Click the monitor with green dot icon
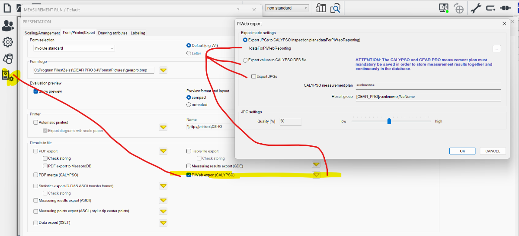Image resolution: width=519 pixels, height=236 pixels. [444, 8]
